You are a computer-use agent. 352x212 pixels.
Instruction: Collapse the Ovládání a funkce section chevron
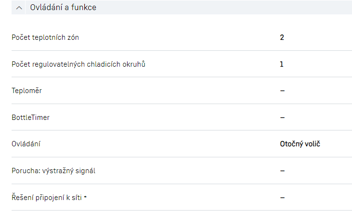tap(19, 8)
